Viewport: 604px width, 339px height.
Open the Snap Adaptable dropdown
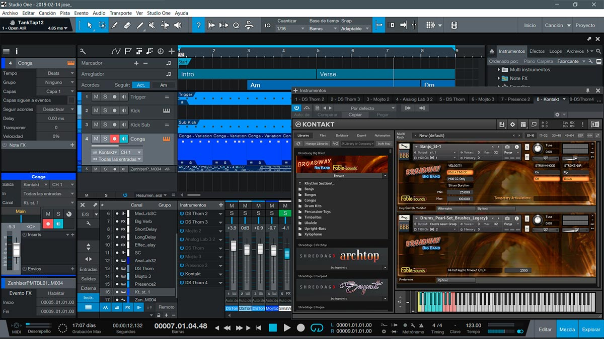[355, 29]
